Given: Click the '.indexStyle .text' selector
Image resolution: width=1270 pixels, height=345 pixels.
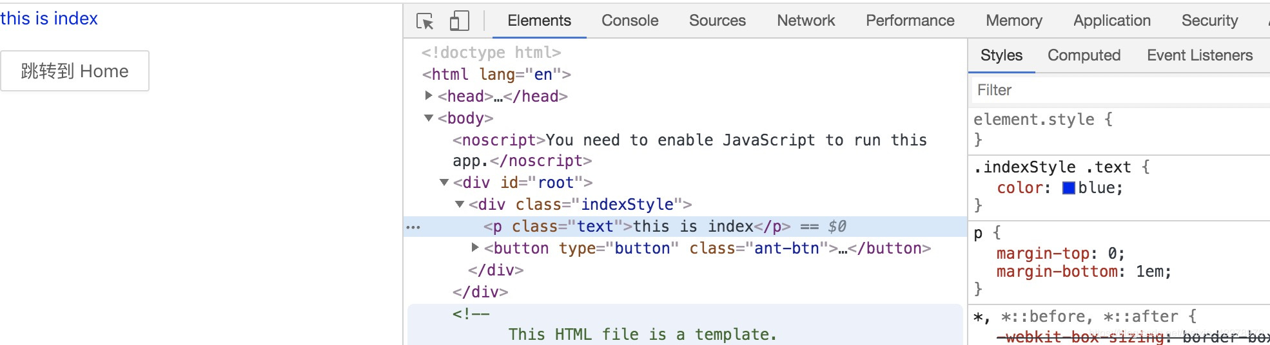Looking at the screenshot, I should [x=1052, y=167].
